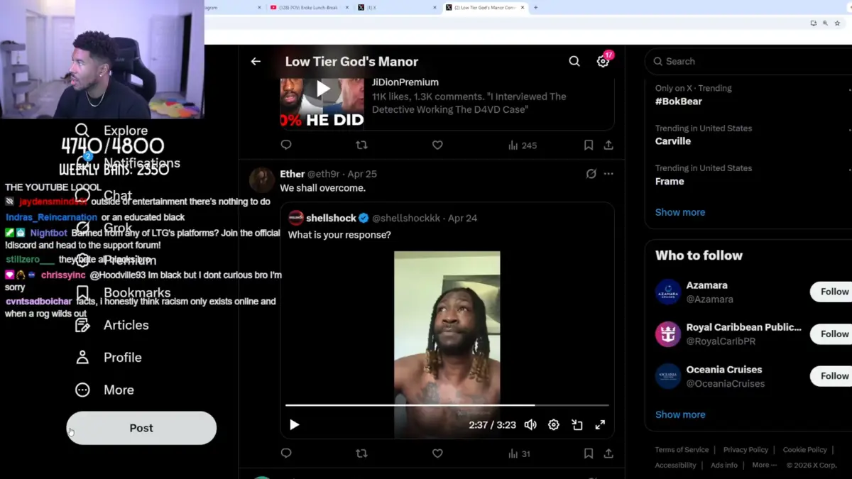Open the Carville trending topic
The width and height of the screenshot is (852, 479).
[673, 141]
